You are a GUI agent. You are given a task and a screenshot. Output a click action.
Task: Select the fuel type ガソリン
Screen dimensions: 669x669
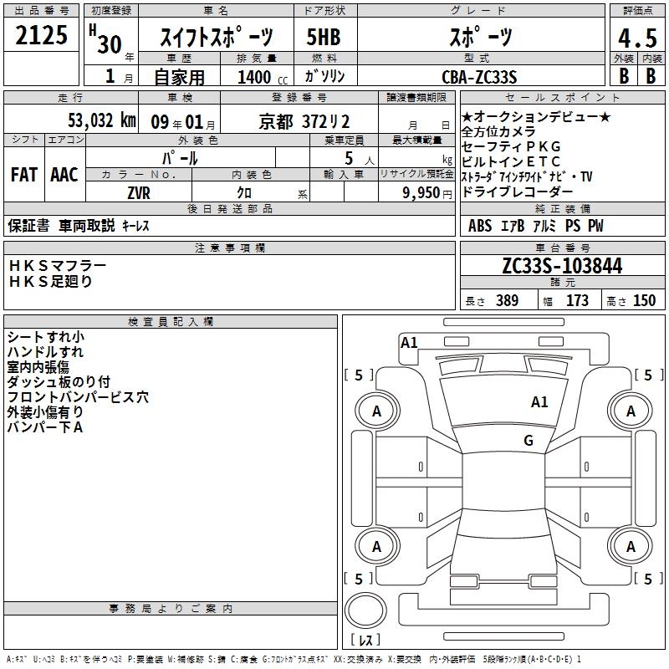[324, 76]
